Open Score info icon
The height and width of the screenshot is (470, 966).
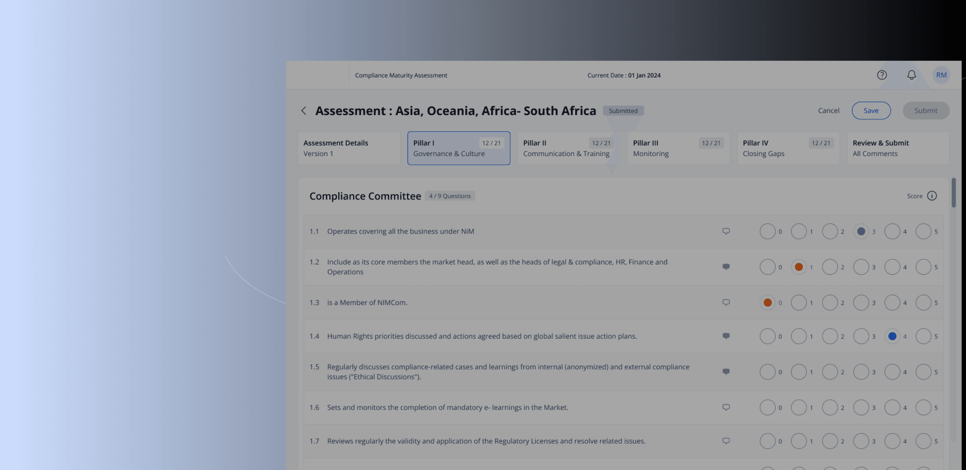(x=931, y=196)
